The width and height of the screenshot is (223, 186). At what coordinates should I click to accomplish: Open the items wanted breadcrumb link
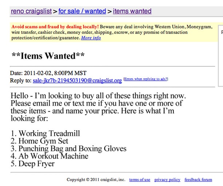point(132,11)
